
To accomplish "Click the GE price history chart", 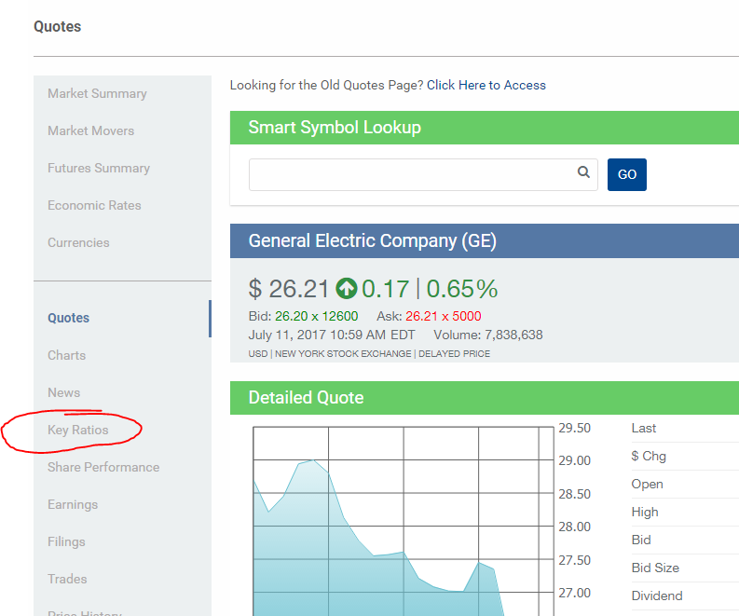I will tap(404, 521).
